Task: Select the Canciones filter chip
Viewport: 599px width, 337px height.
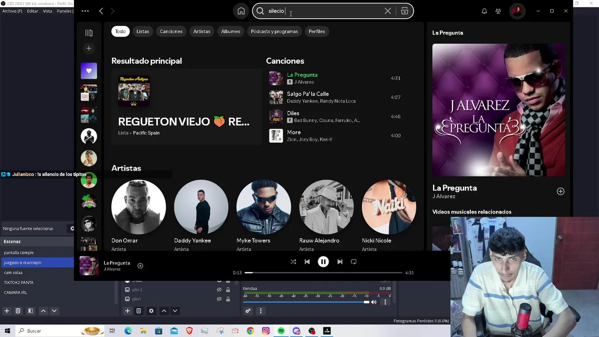Action: click(171, 31)
